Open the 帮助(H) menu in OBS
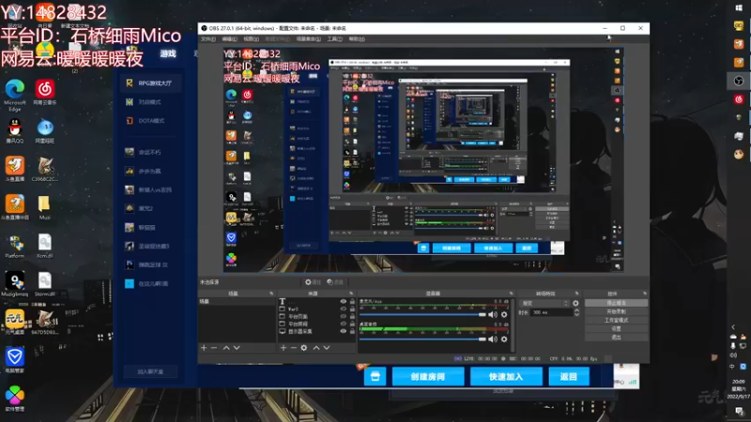The width and height of the screenshot is (751, 422). (357, 38)
